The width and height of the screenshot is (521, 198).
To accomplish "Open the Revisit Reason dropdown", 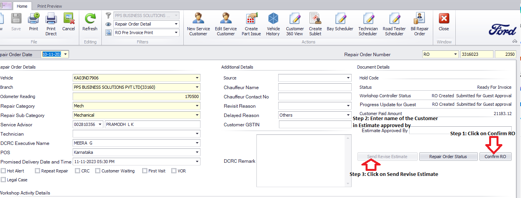I will [348, 106].
